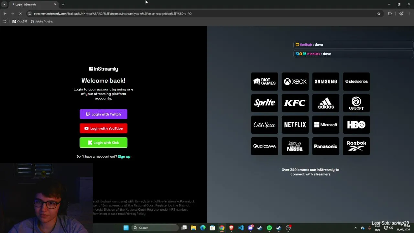This screenshot has width=414, height=233.
Task: Click the KFC brand logo
Action: click(295, 103)
